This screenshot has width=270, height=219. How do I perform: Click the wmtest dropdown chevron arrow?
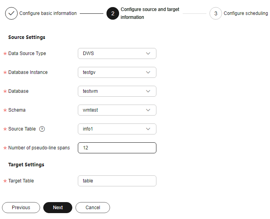pos(148,110)
